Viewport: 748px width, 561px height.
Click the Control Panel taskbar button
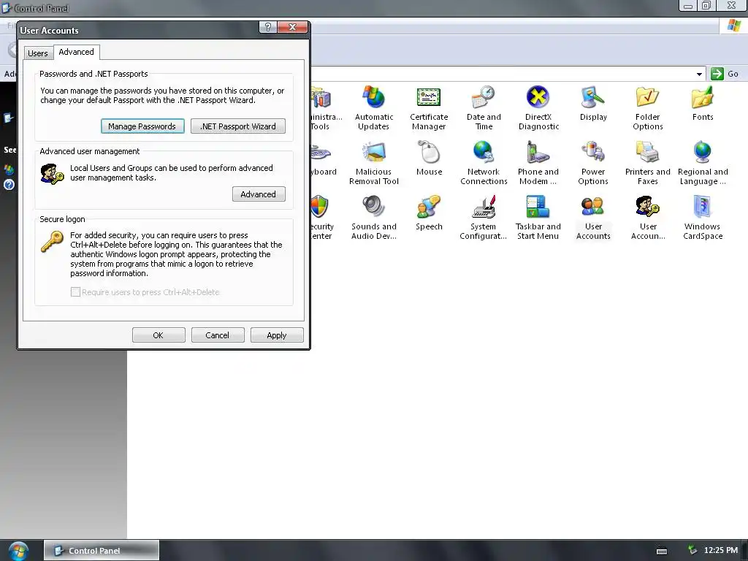pyautogui.click(x=101, y=551)
